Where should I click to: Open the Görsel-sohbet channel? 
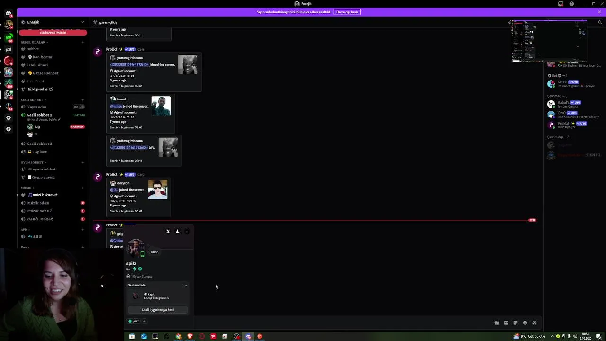[53, 73]
